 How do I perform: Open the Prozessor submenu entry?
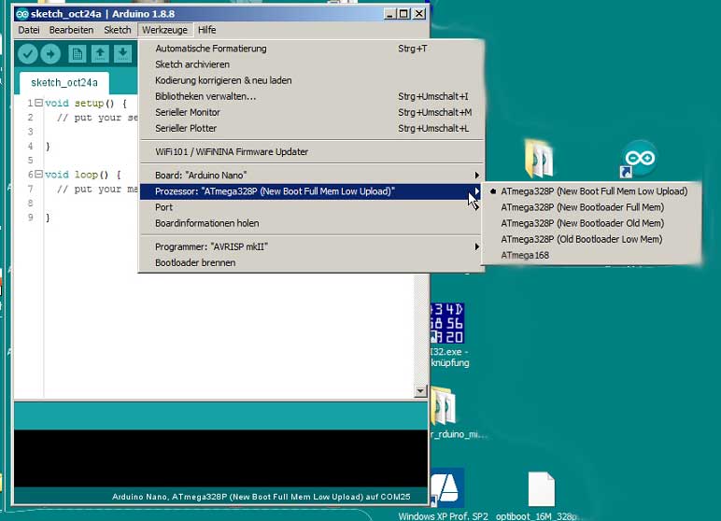click(312, 191)
